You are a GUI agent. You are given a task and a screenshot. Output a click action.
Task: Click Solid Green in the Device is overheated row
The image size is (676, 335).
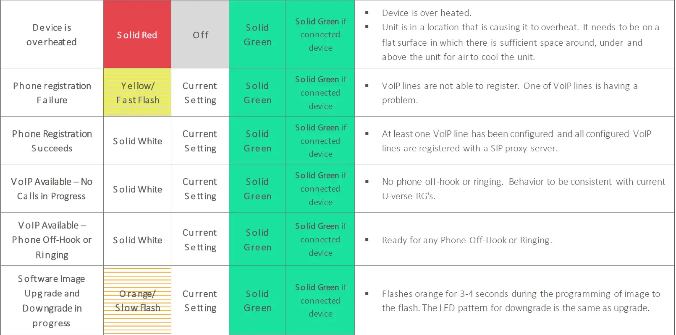click(x=257, y=35)
